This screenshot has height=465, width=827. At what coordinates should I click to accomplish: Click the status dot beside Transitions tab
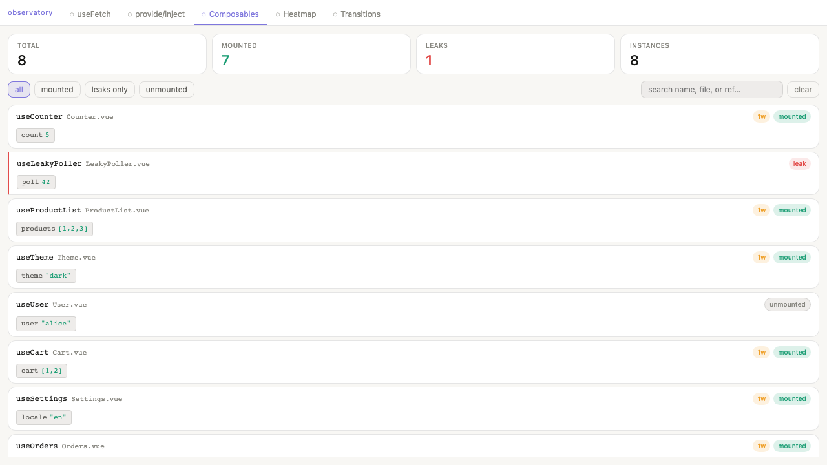tap(335, 14)
